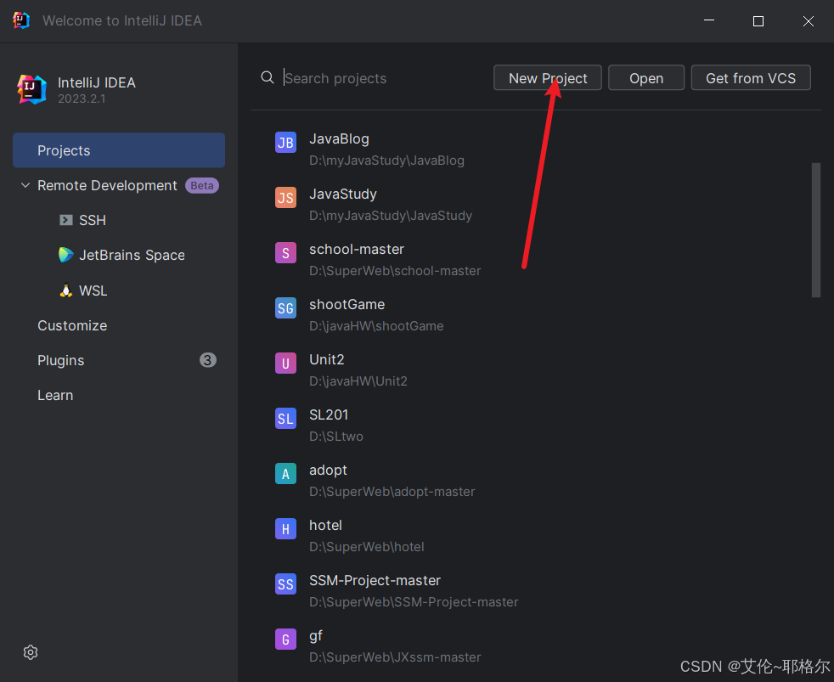834x682 pixels.
Task: Open the SSM-Project-master project
Action: (x=375, y=580)
